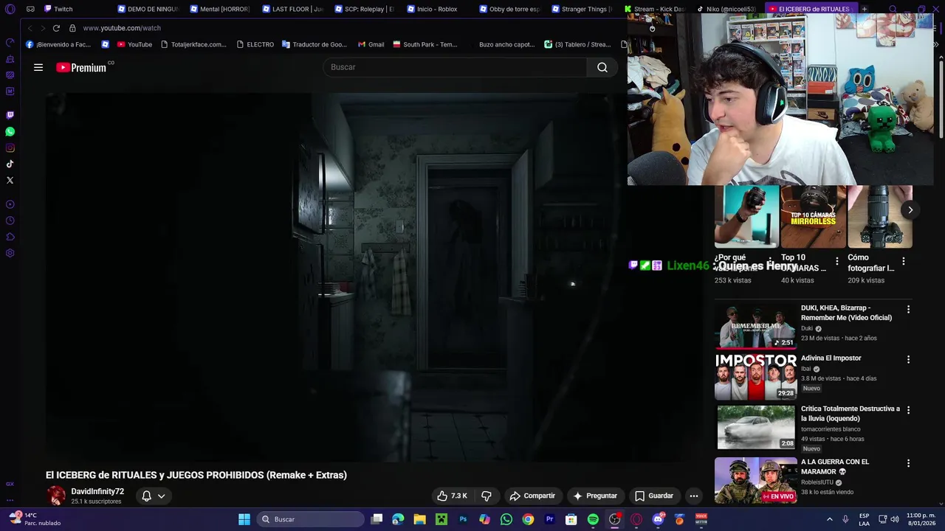Go forward with the browser forward arrow

pos(42,28)
